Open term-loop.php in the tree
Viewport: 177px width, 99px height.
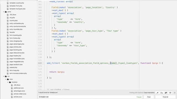[14, 70]
